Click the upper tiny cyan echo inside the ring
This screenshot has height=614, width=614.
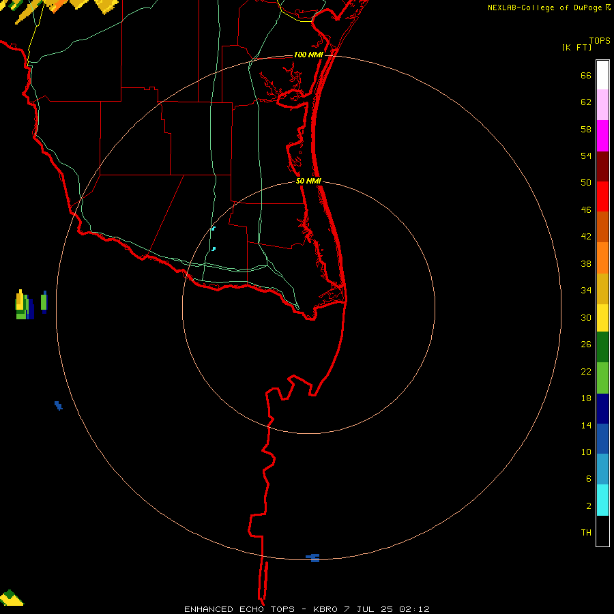click(214, 229)
